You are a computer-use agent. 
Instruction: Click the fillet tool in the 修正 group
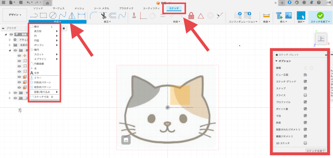click(93, 15)
